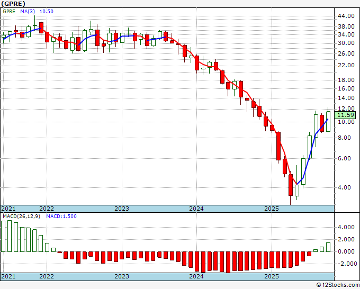Click the MACD(26,12,9) indicator label

click(x=21, y=216)
